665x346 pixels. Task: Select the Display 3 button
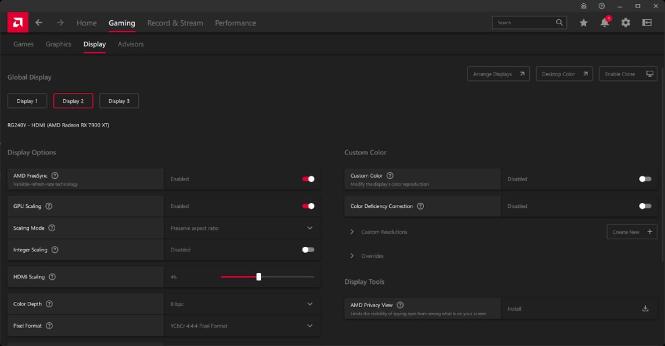coord(119,101)
